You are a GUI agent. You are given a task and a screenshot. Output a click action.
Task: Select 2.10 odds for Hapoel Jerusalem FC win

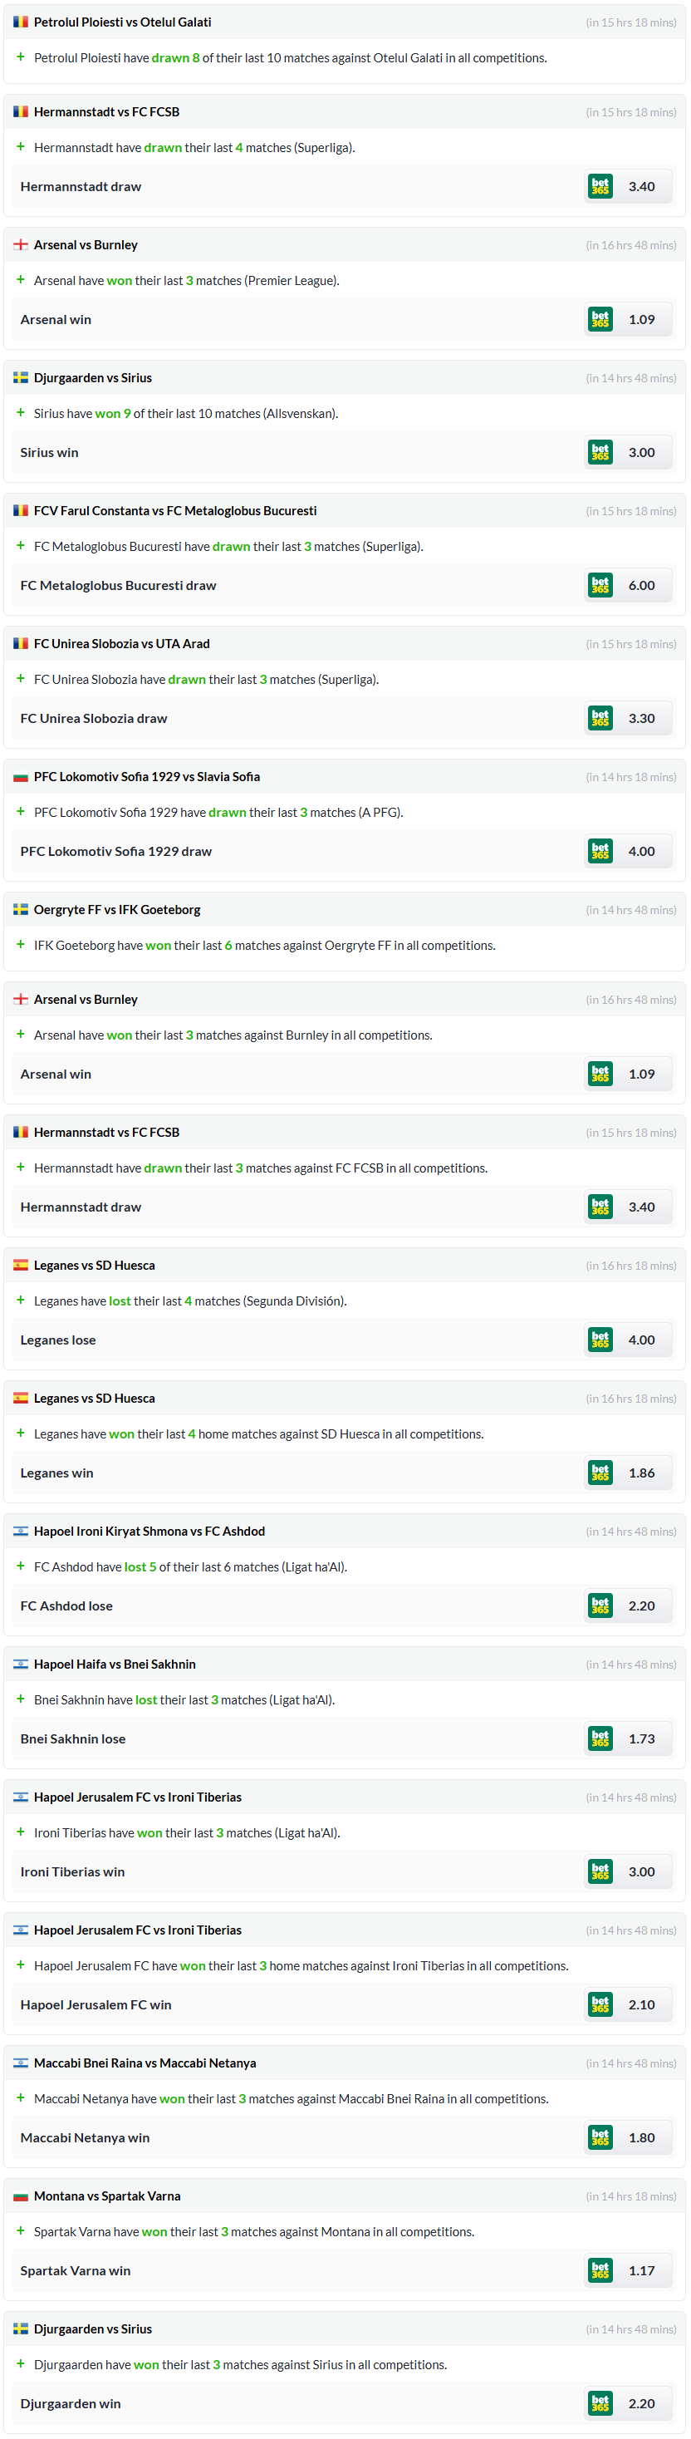[642, 2004]
